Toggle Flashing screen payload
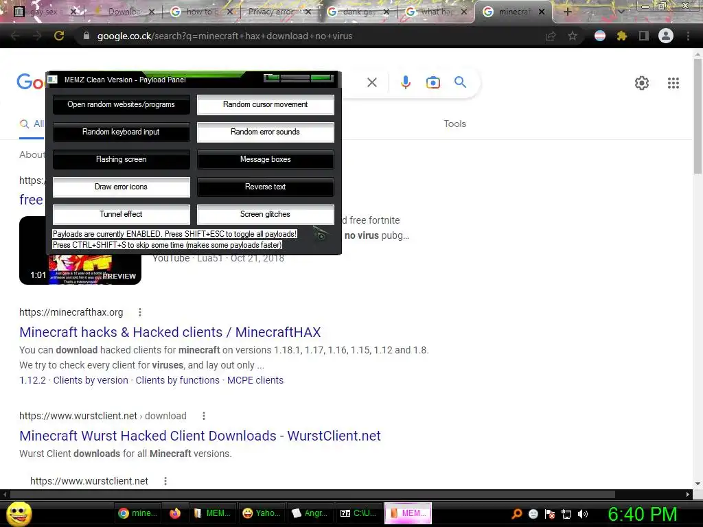 [x=121, y=159]
